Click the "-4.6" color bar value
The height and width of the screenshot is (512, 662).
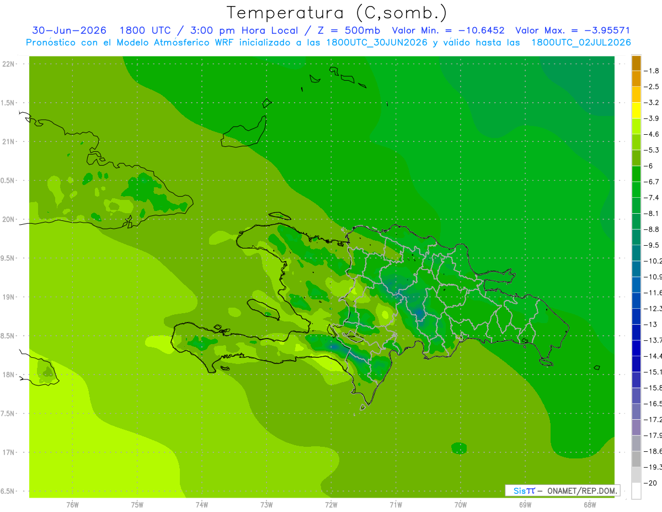652,134
